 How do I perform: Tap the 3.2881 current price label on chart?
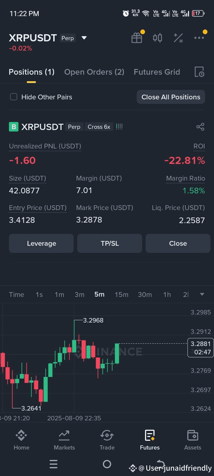(x=201, y=344)
